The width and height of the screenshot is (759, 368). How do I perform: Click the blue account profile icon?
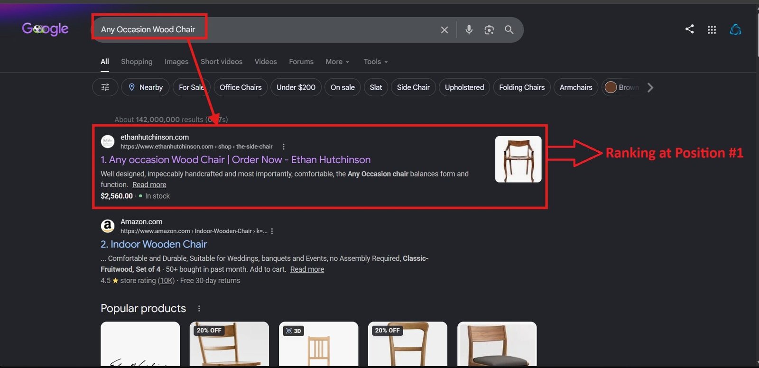click(x=735, y=29)
